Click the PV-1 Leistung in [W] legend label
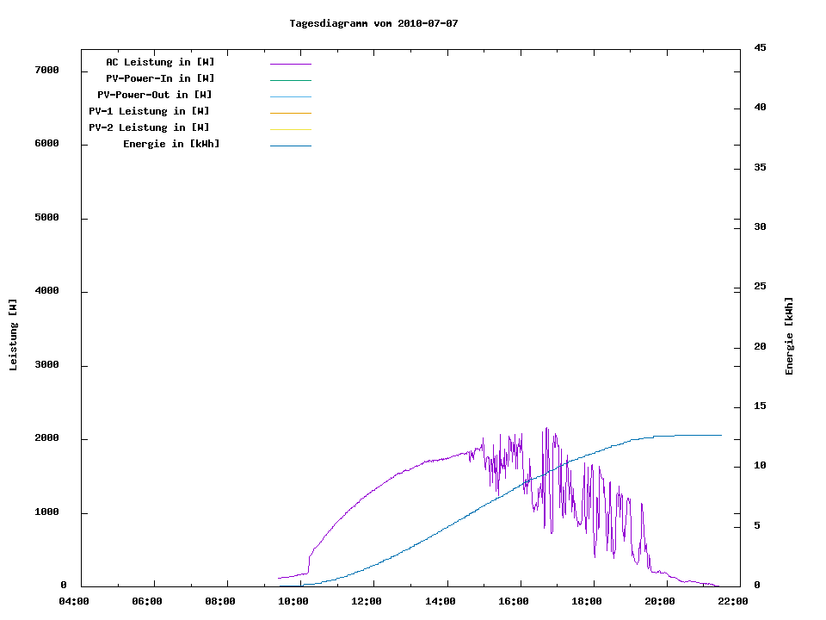The image size is (826, 620). [x=149, y=111]
